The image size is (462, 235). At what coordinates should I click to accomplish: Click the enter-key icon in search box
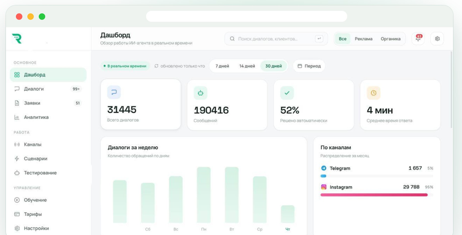[x=319, y=39]
